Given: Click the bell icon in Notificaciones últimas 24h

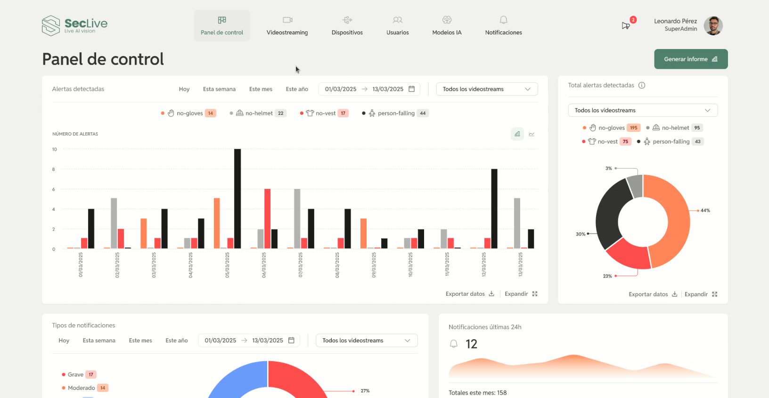Looking at the screenshot, I should point(453,344).
